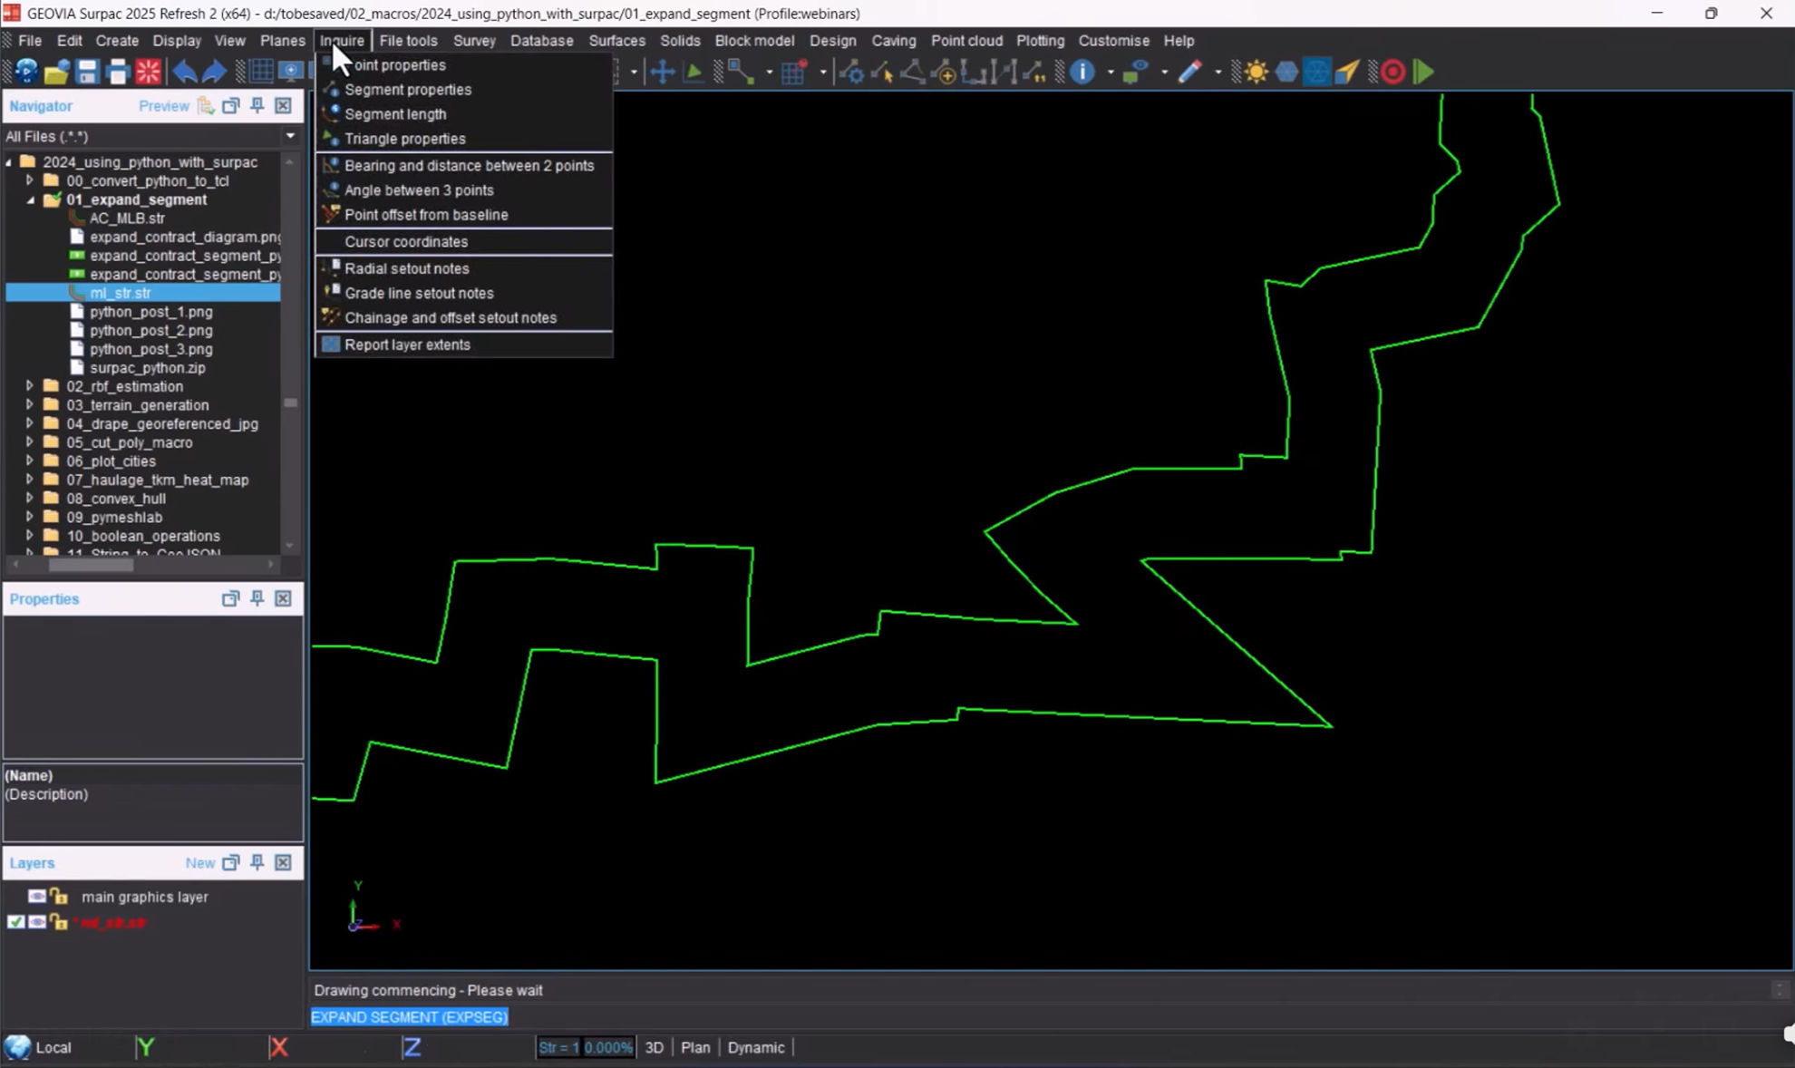
Task: Click the Str = 1 field in status bar
Action: (558, 1047)
